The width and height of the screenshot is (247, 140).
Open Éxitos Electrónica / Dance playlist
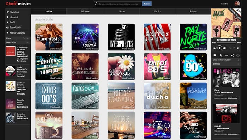click(x=85, y=37)
